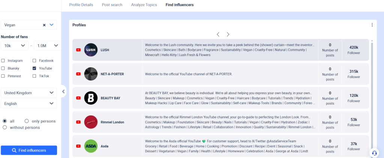Click the ASDA green logo avatar
384x158 pixels.
click(x=91, y=146)
